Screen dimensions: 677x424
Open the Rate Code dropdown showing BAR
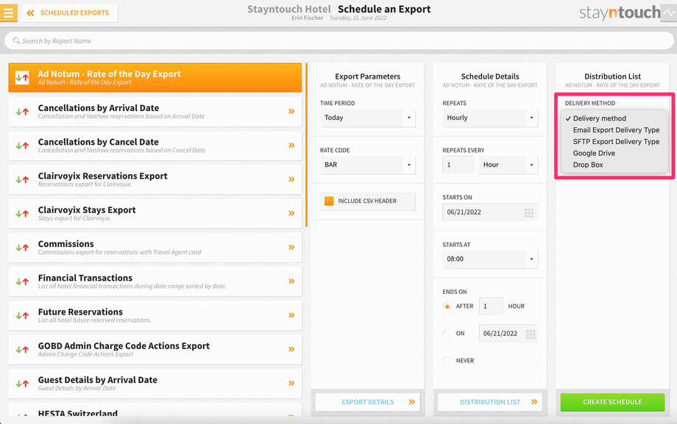367,165
